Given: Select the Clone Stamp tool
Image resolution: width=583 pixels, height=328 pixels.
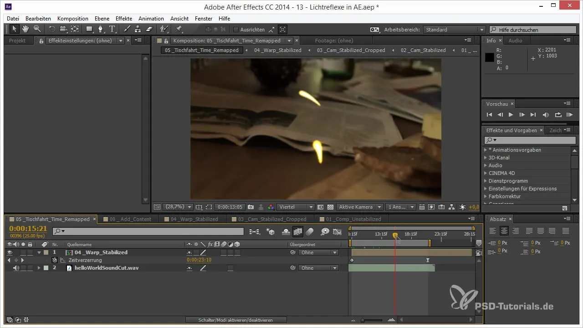Looking at the screenshot, I should (x=138, y=29).
